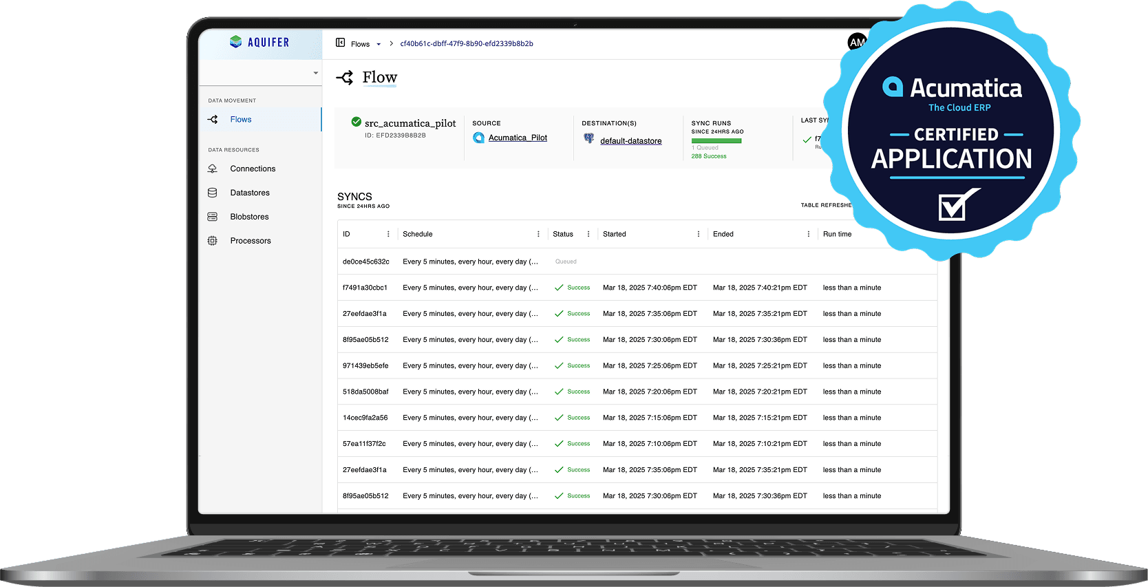
Task: Click start time Mar 18, 2025 7:40:06pm EDT
Action: [650, 288]
